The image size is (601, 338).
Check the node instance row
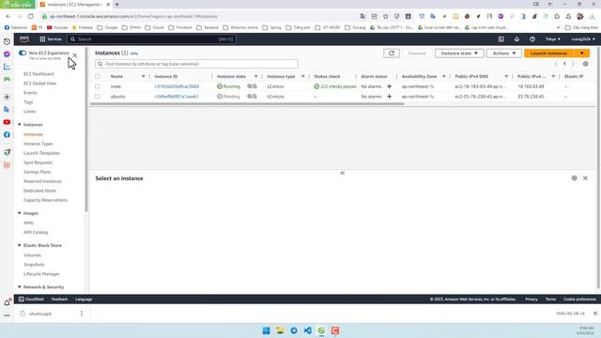coord(98,86)
